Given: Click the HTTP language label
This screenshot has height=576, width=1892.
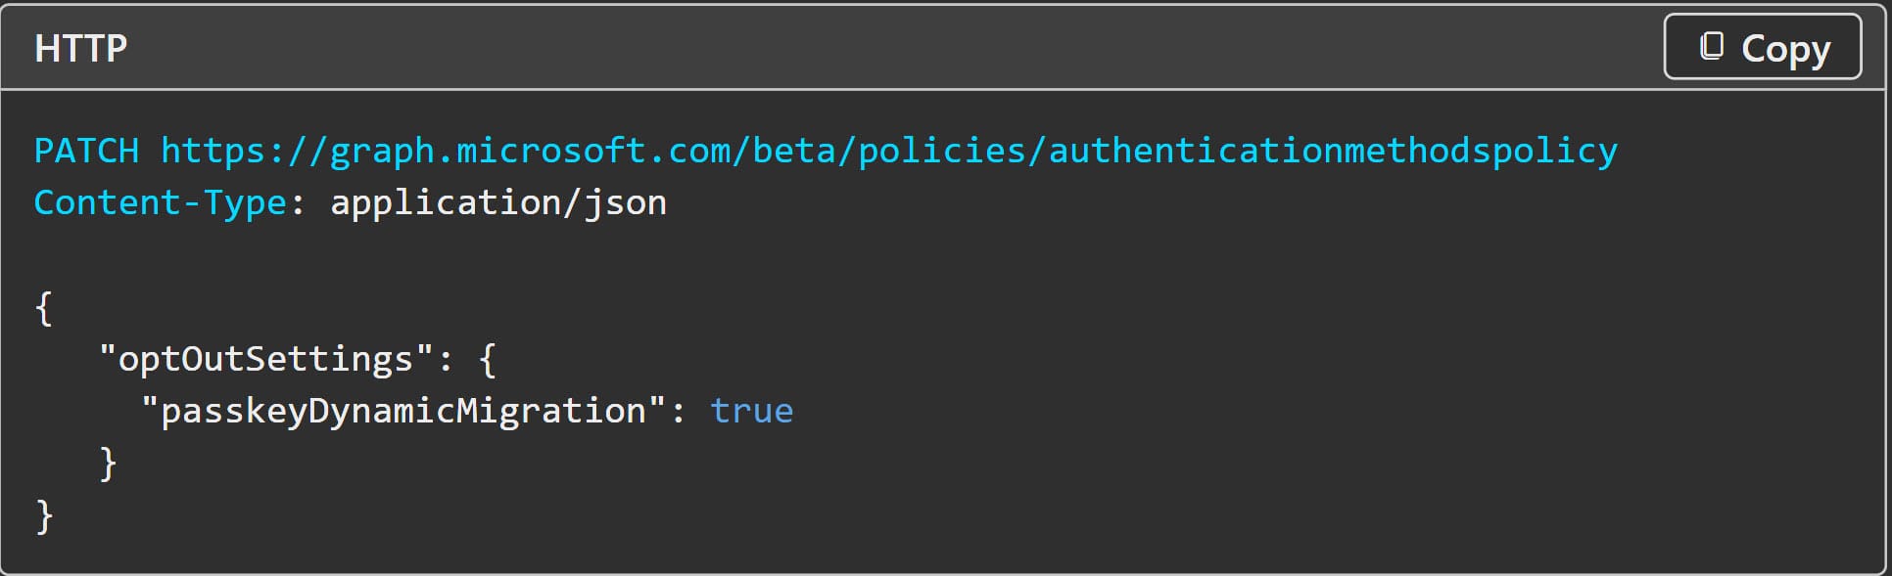Looking at the screenshot, I should click(81, 48).
